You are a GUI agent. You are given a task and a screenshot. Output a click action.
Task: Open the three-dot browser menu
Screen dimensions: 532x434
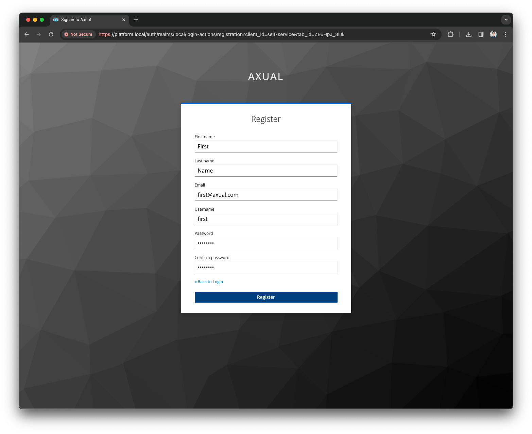click(x=505, y=34)
